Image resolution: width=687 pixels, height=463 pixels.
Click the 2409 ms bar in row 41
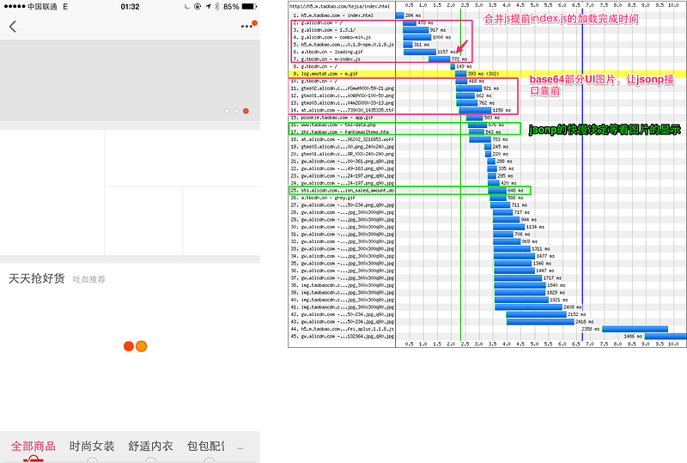(x=528, y=307)
